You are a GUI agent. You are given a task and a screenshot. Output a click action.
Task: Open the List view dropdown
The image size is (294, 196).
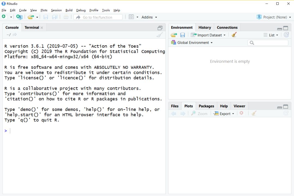pyautogui.click(x=271, y=35)
